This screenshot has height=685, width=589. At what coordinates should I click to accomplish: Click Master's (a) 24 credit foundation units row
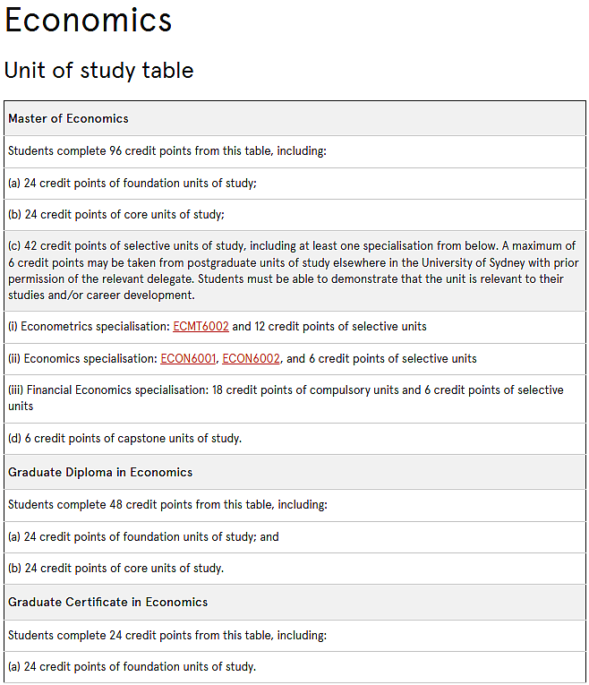pyautogui.click(x=294, y=184)
